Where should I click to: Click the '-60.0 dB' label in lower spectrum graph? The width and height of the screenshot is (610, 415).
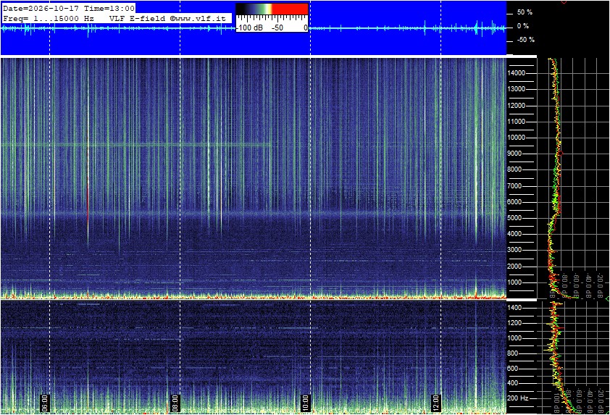[580, 401]
